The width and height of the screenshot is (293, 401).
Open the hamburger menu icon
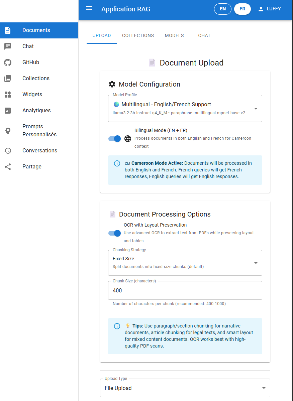89,8
